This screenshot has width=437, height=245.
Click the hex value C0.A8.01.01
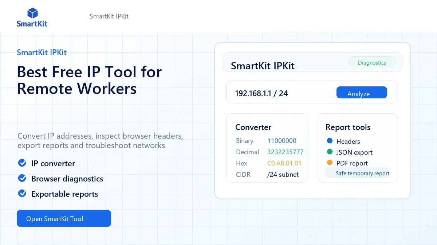tap(284, 163)
